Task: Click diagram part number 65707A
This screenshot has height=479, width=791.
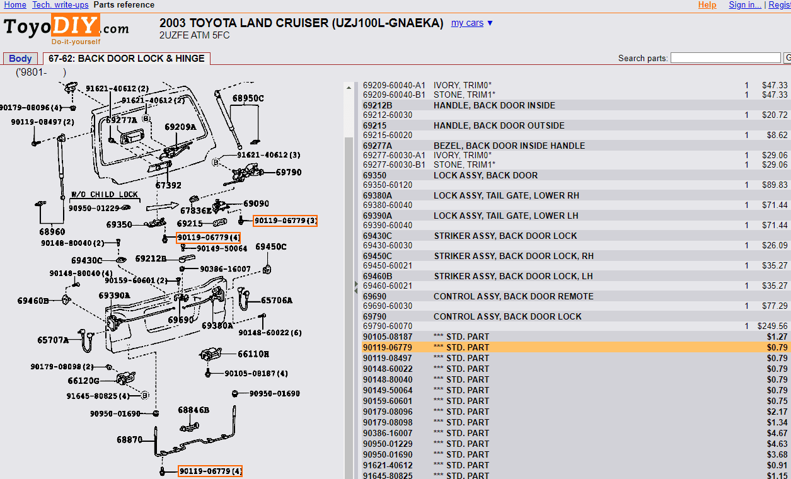Action: coord(53,340)
